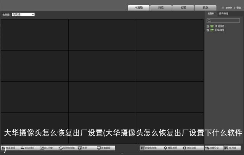Open the 电视墙1 video wall dropdown
Screen dimensions: 244x155
[23, 14]
